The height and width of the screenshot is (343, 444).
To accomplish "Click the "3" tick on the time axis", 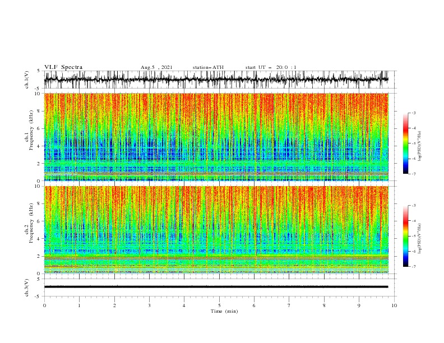I will [x=149, y=305].
